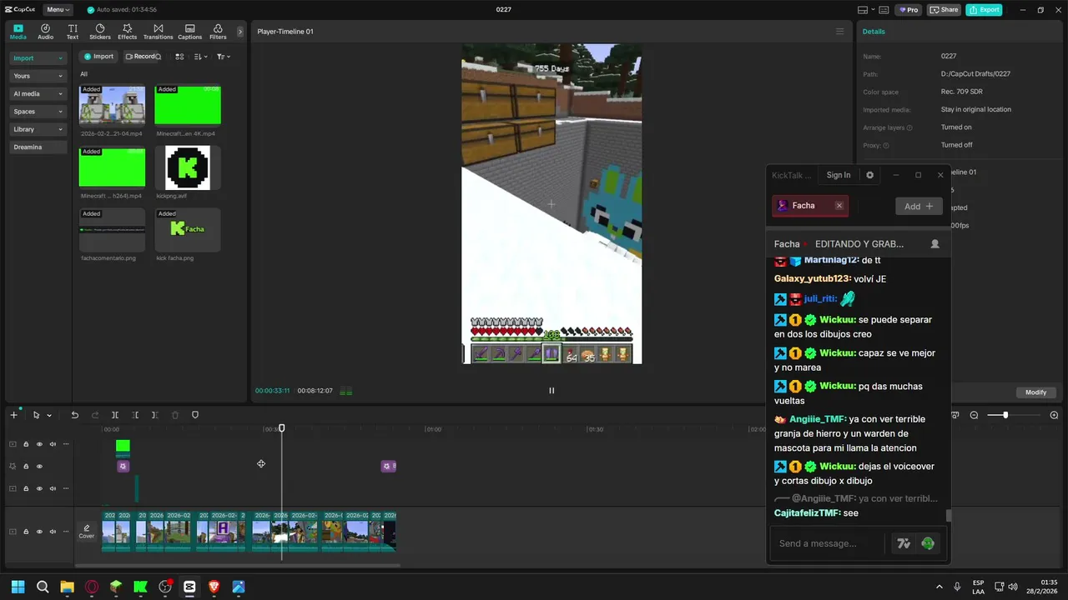
Task: Click Sign In in the KickTalk window
Action: (839, 175)
